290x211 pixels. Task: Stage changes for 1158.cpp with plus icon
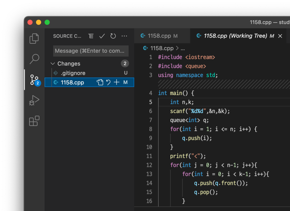click(116, 82)
